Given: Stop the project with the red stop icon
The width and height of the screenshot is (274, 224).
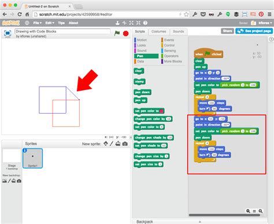Looking at the screenshot, I should (126, 33).
